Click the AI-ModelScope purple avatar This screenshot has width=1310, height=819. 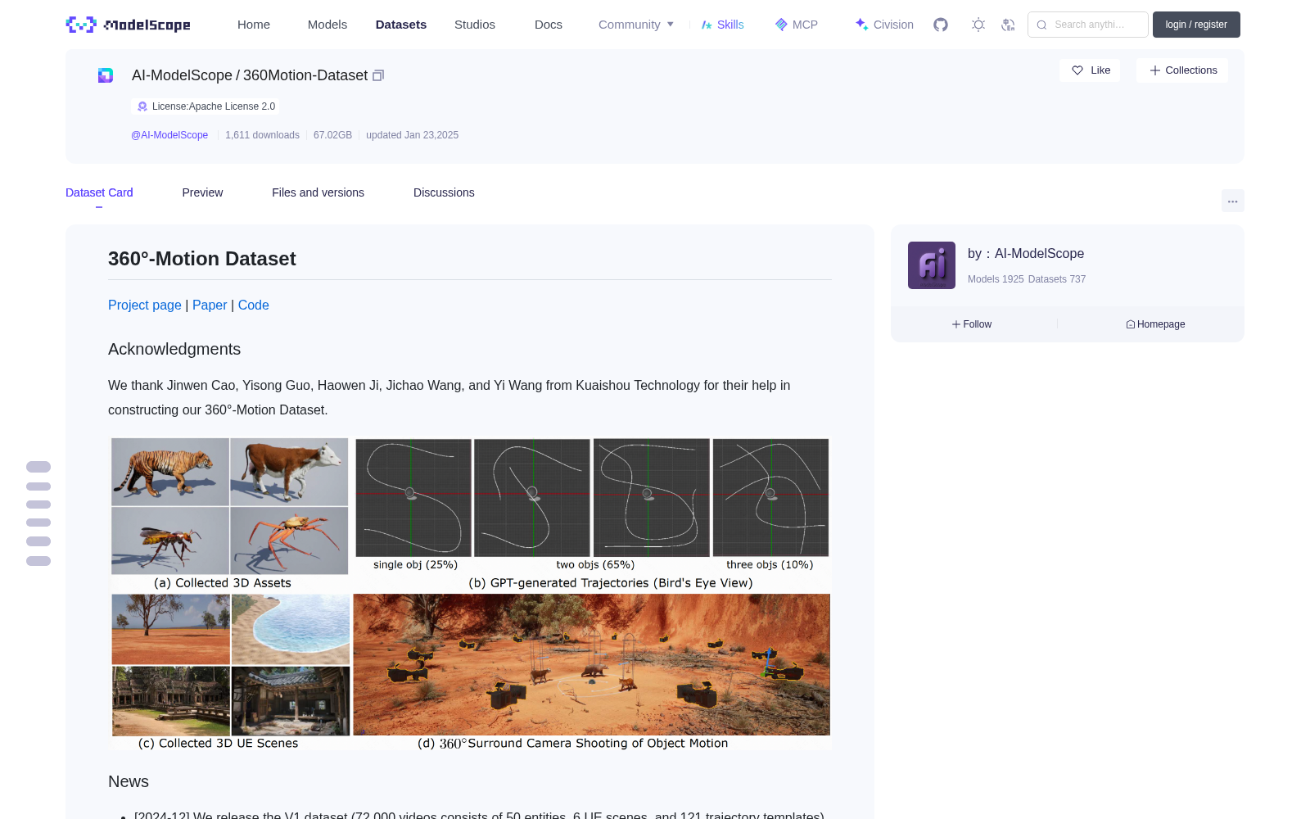coord(932,265)
